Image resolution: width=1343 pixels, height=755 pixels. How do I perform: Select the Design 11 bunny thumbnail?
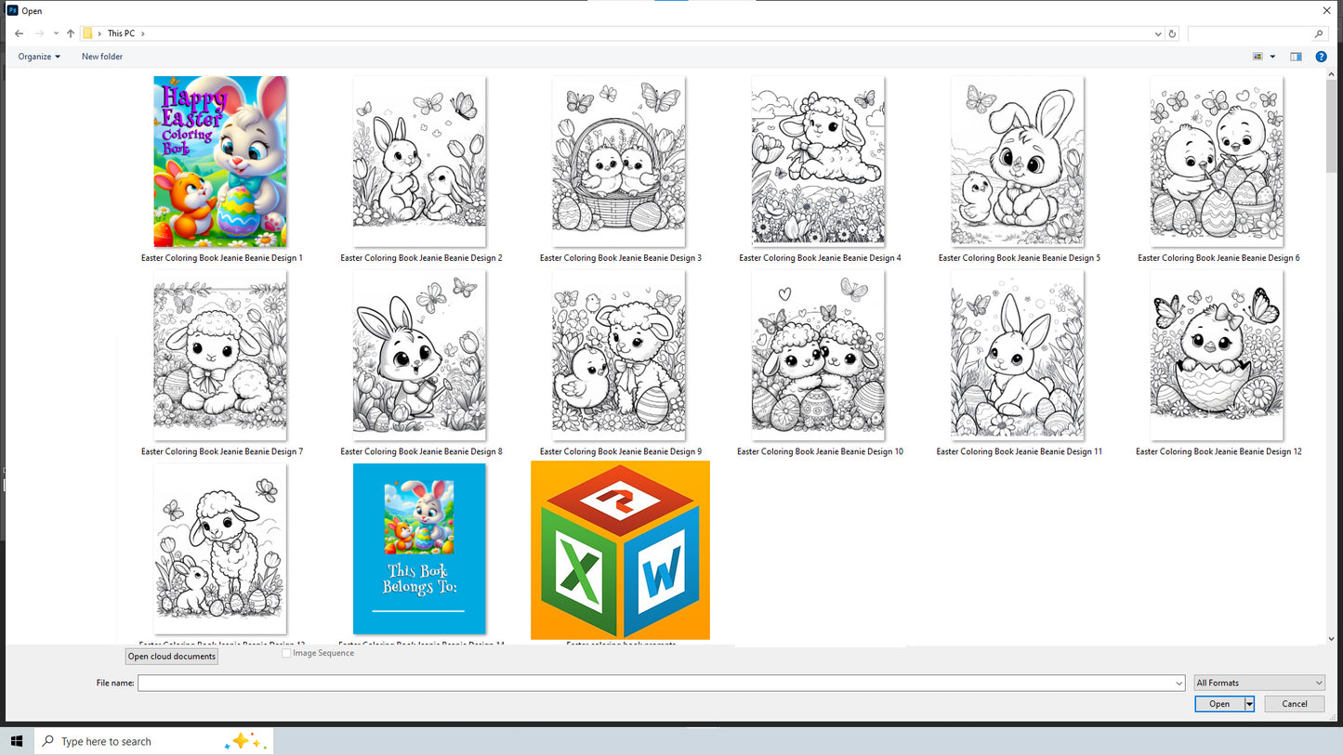(1018, 355)
